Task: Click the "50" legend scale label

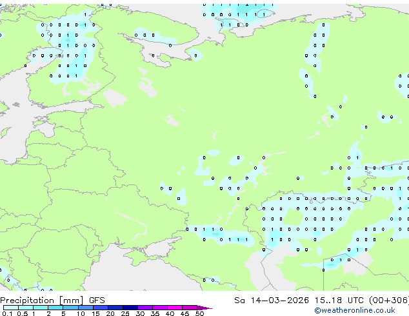Action: click(x=200, y=313)
